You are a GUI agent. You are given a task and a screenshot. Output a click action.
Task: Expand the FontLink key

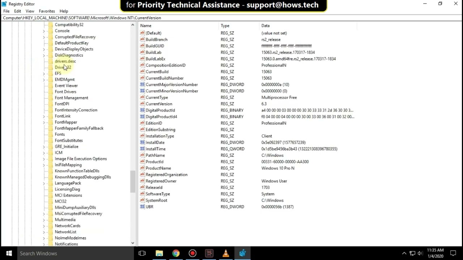44,116
